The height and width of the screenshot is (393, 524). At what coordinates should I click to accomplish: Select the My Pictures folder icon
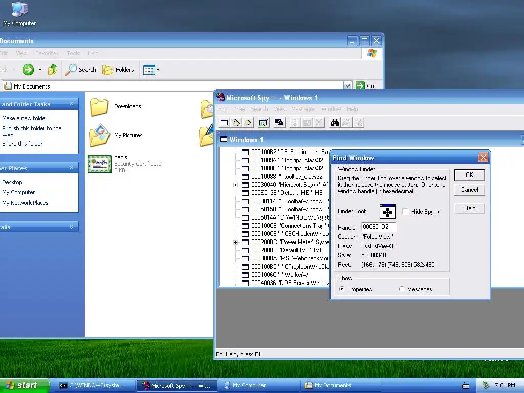[100, 135]
